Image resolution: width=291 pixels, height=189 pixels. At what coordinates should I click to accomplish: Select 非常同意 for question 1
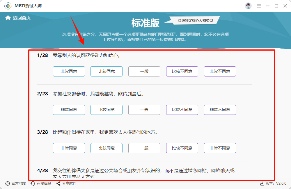click(x=69, y=71)
